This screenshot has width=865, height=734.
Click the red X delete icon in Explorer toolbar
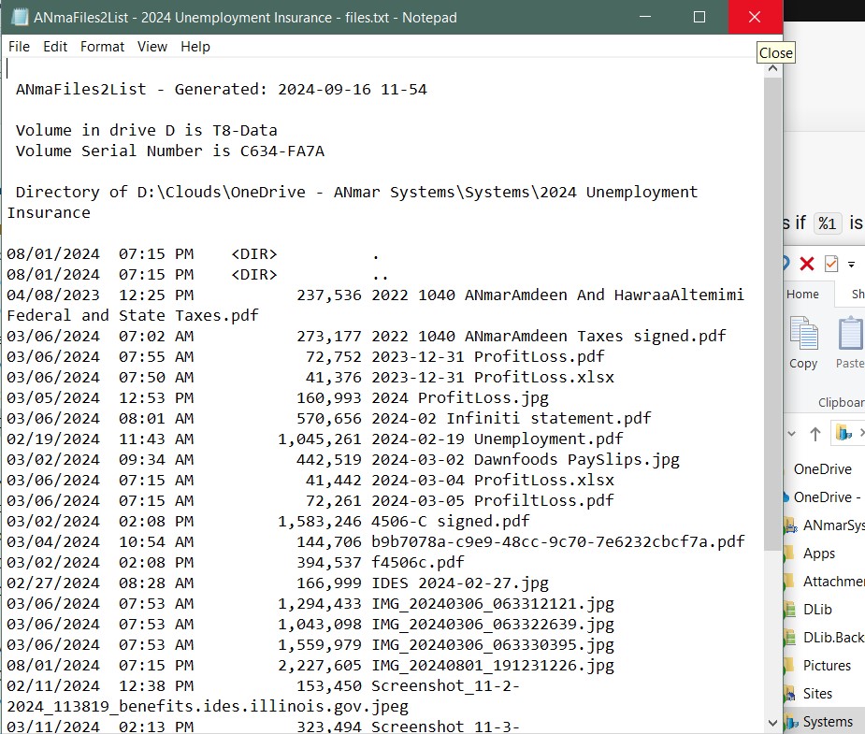[807, 264]
